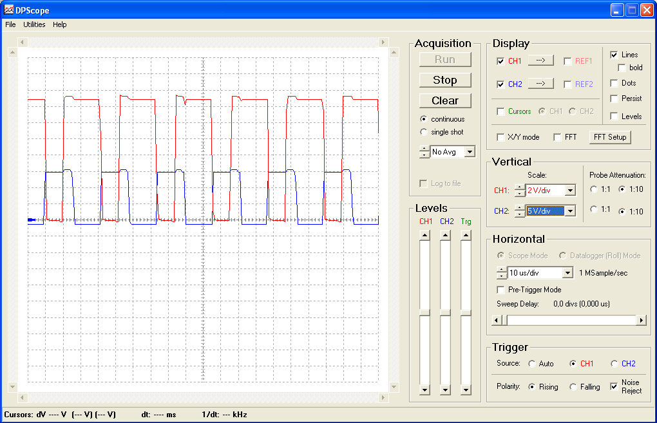Select Auto trigger source
This screenshot has height=423, width=657.
531,364
